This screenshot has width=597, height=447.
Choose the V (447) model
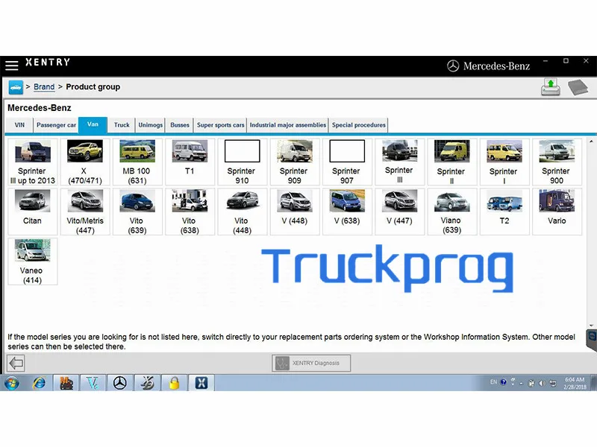point(399,212)
